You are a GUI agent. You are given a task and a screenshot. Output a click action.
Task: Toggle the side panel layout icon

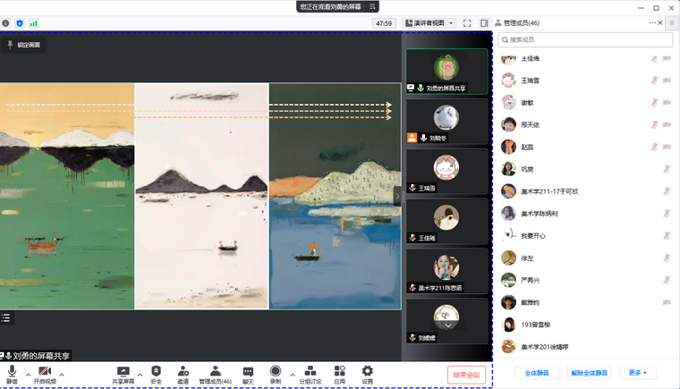pyautogui.click(x=484, y=23)
